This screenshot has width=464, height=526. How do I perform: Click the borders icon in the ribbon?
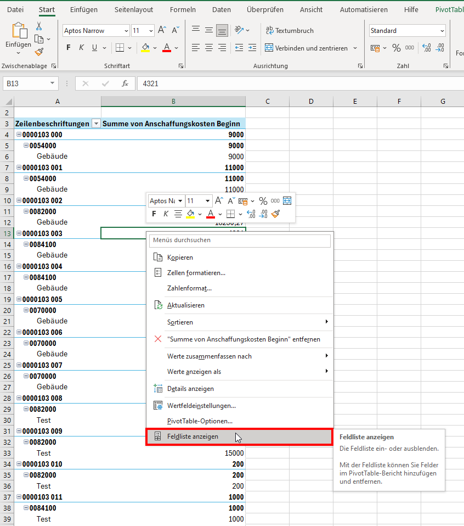tap(120, 48)
